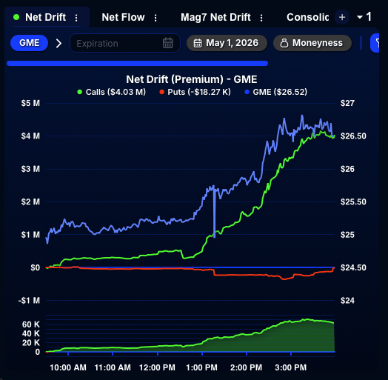This screenshot has height=380, width=388.
Task: Click the 1:00 PM time axis label
Action: [x=201, y=367]
